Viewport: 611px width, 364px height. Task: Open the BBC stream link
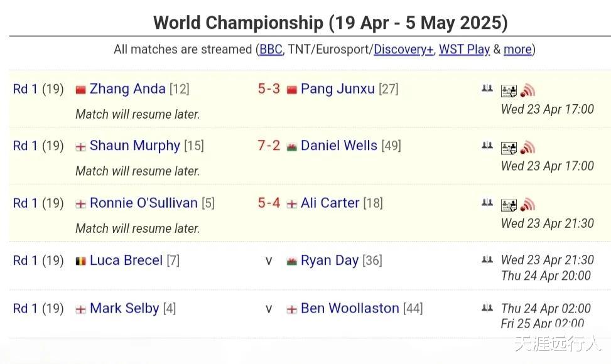click(x=271, y=50)
